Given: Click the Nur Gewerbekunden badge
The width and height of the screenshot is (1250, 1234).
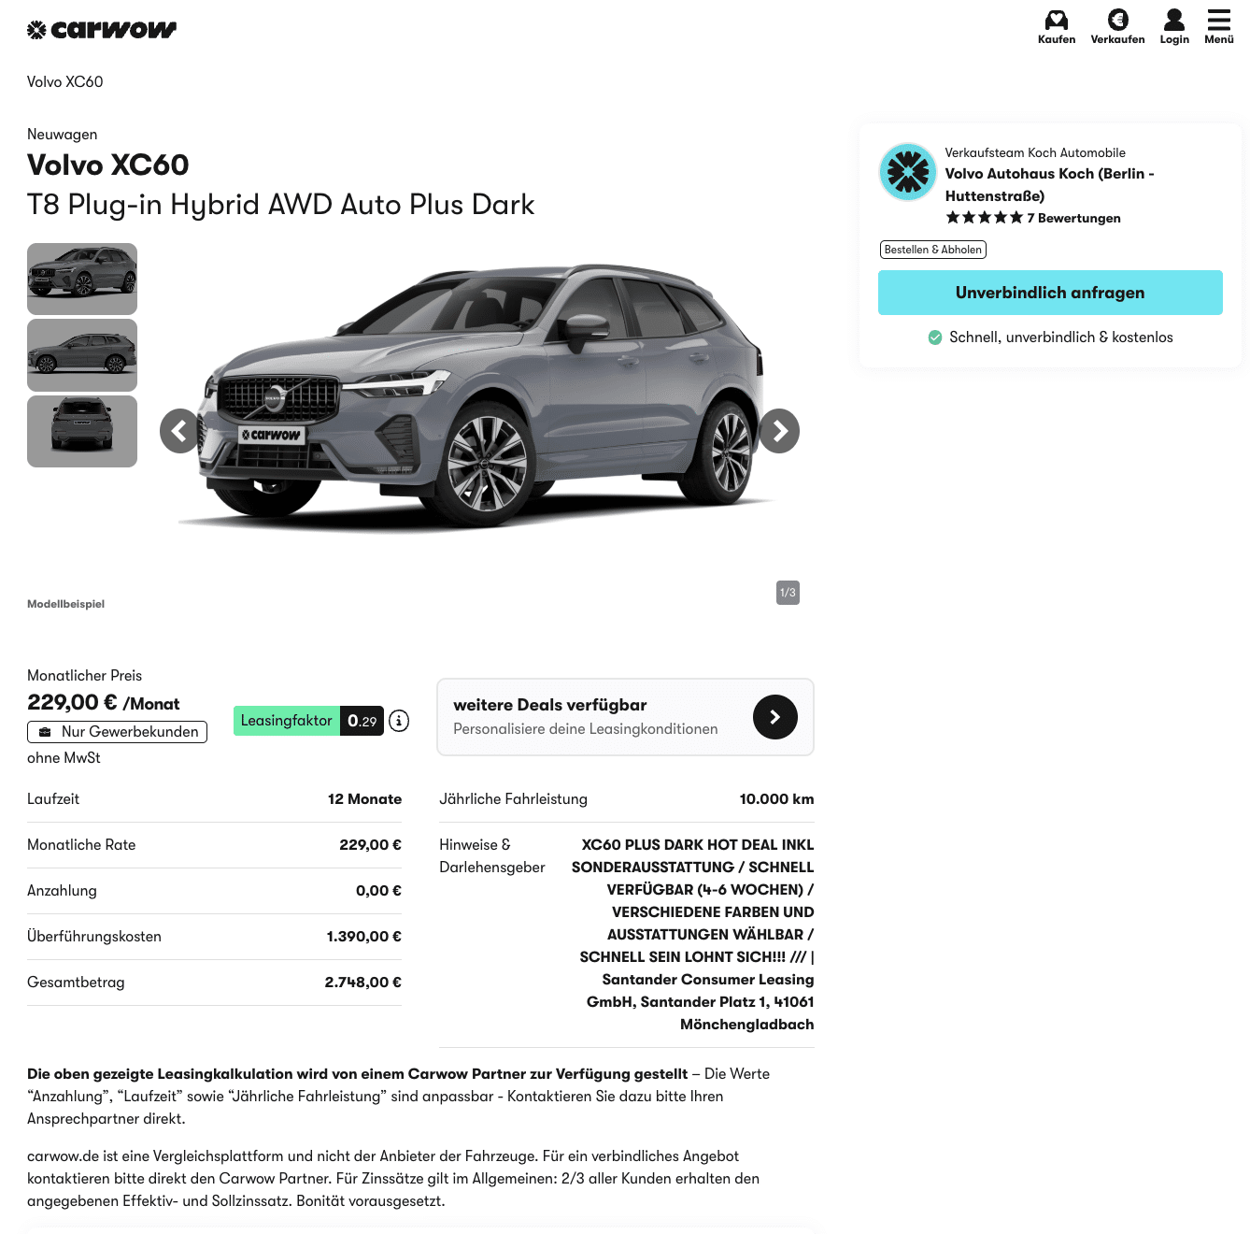Looking at the screenshot, I should pyautogui.click(x=118, y=732).
